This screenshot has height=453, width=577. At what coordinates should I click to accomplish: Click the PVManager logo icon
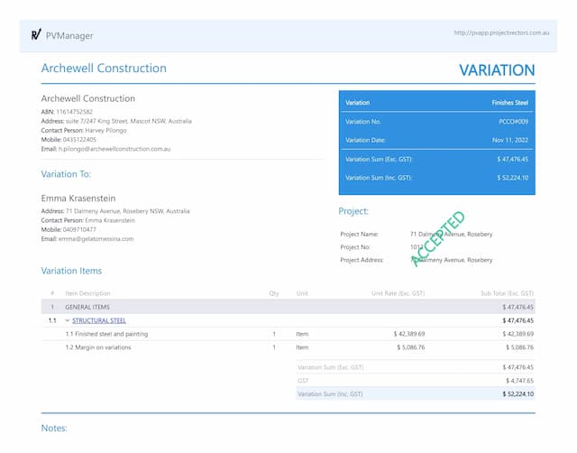coord(36,35)
